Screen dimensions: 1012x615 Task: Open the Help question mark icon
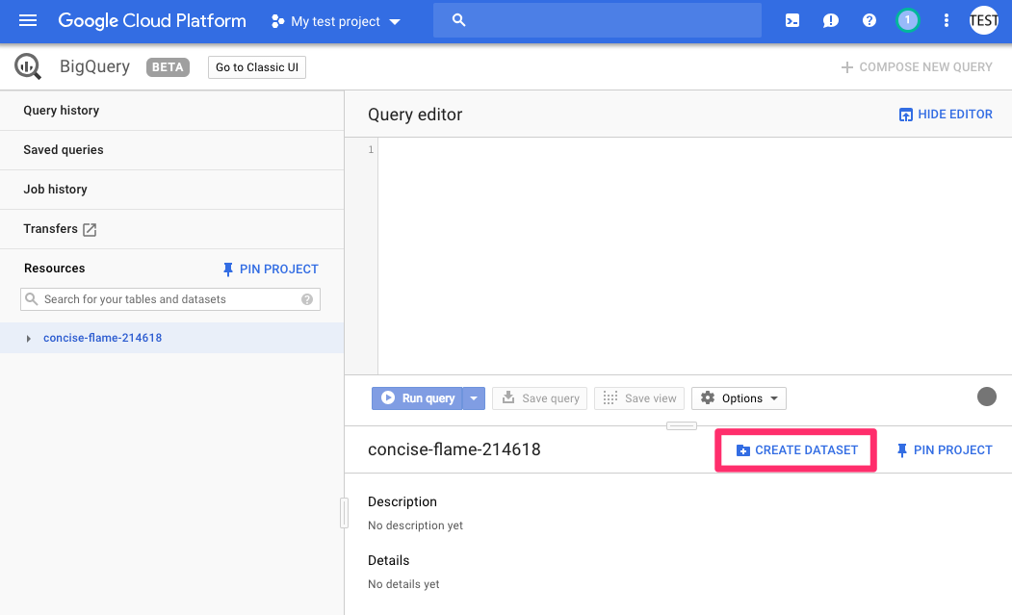click(x=869, y=20)
